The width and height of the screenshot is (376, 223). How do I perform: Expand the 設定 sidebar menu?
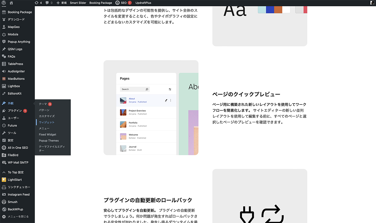(11, 140)
